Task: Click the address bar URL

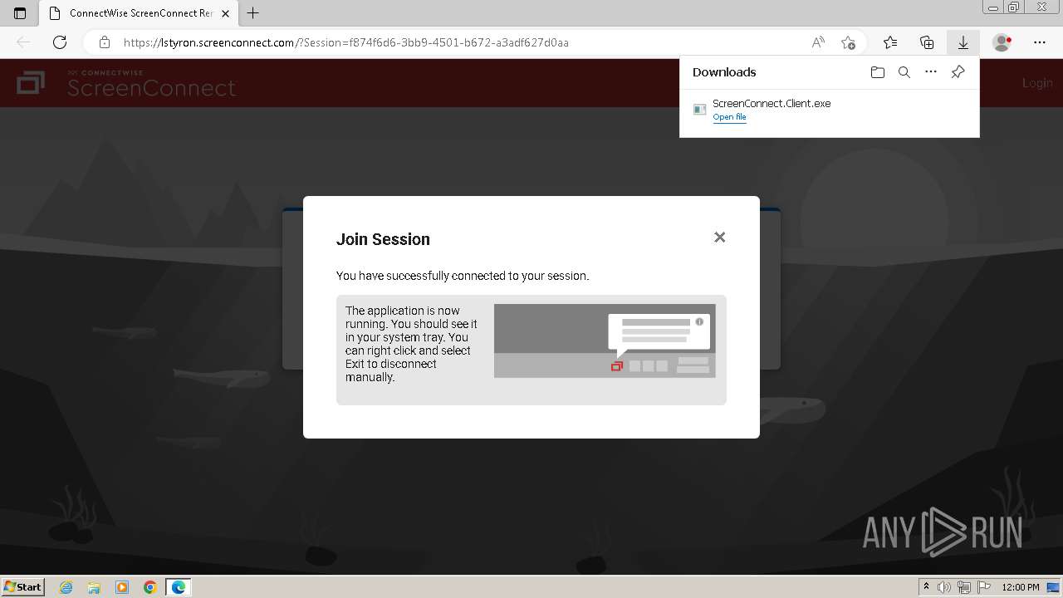Action: coord(346,42)
